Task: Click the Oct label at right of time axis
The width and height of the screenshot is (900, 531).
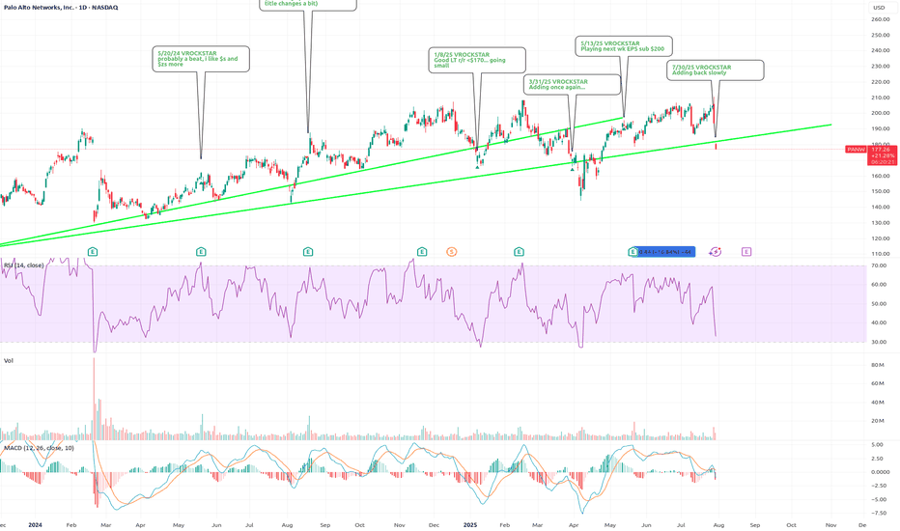Action: tap(791, 524)
